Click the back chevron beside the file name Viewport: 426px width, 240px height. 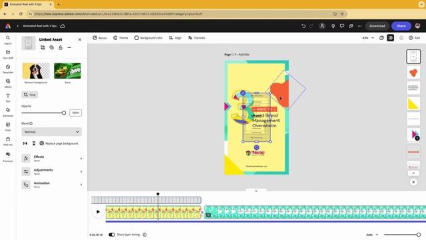point(18,26)
